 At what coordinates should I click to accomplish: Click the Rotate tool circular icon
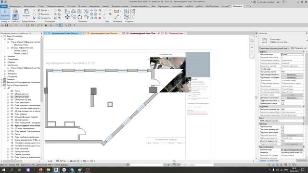[80, 17]
